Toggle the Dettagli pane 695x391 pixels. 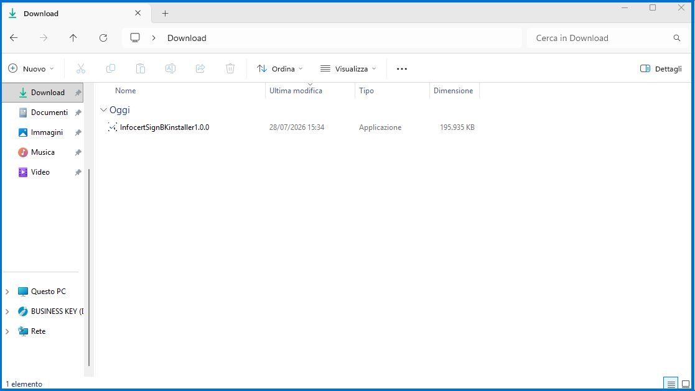pyautogui.click(x=661, y=68)
